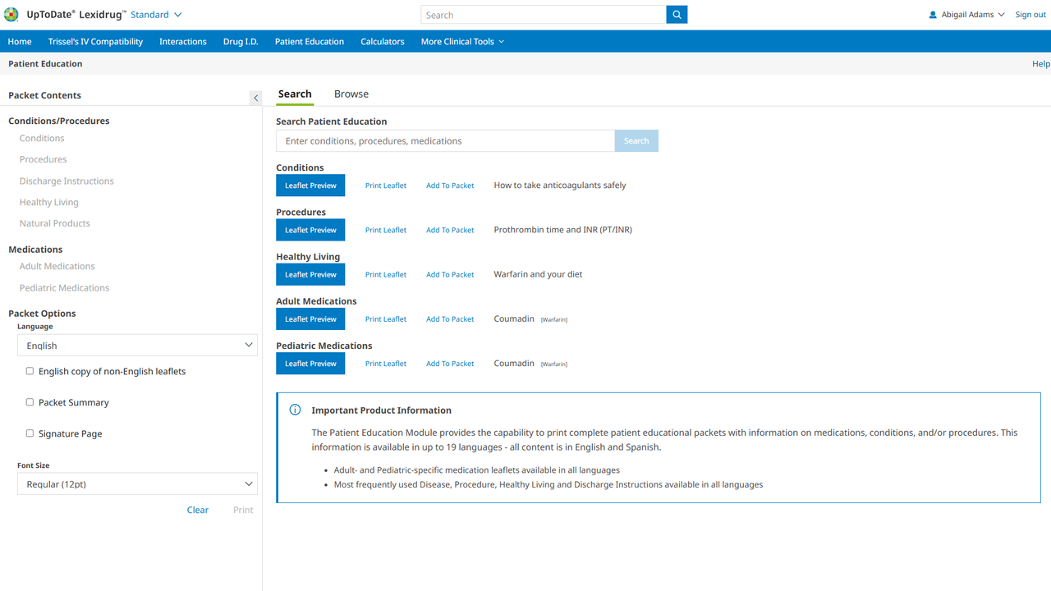This screenshot has height=591, width=1051.
Task: Click the magnifying glass search button
Action: coord(677,15)
